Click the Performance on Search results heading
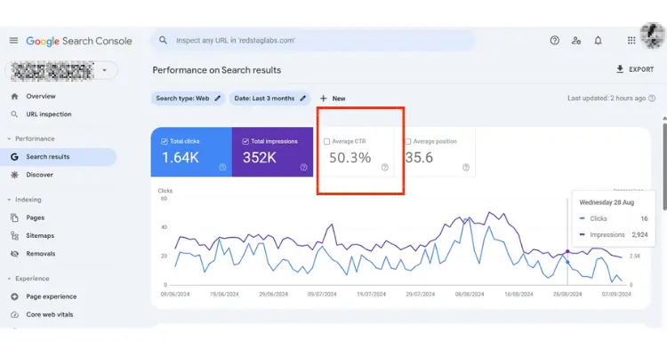 pos(217,70)
